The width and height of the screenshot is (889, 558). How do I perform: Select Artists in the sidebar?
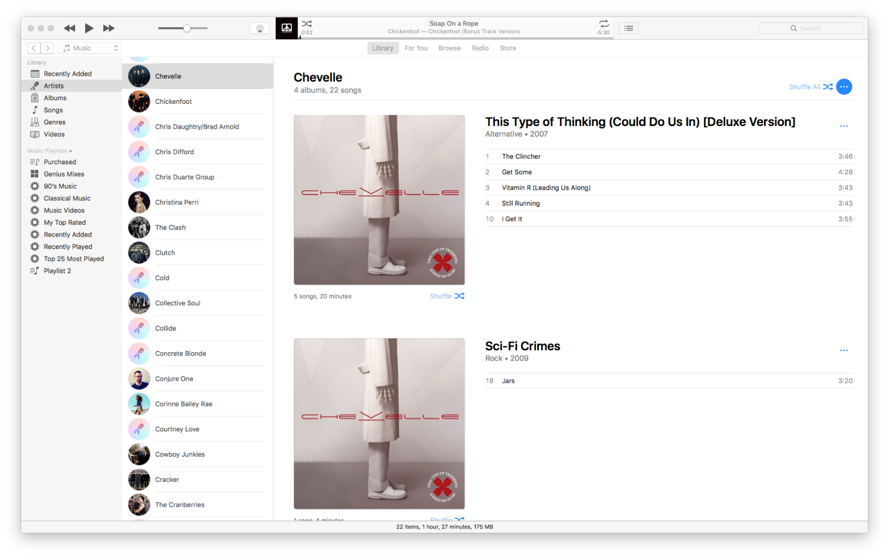click(71, 86)
